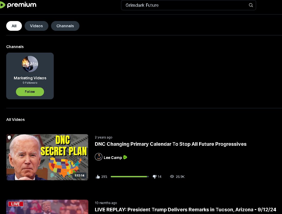Click the thumbs-down icon with 14 dislikes
This screenshot has width=282, height=214.
(x=155, y=177)
